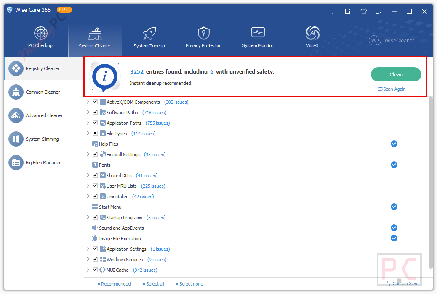Image resolution: width=437 pixels, height=294 pixels.
Task: Uncheck Uninstaller checkbox
Action: (x=95, y=196)
